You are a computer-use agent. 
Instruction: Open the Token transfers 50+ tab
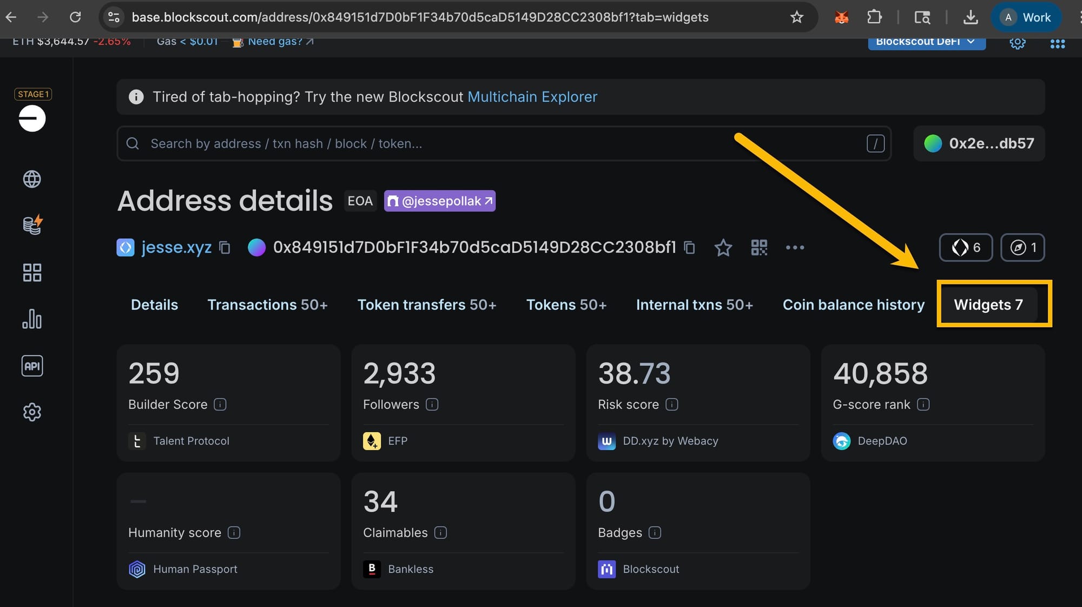click(x=427, y=305)
